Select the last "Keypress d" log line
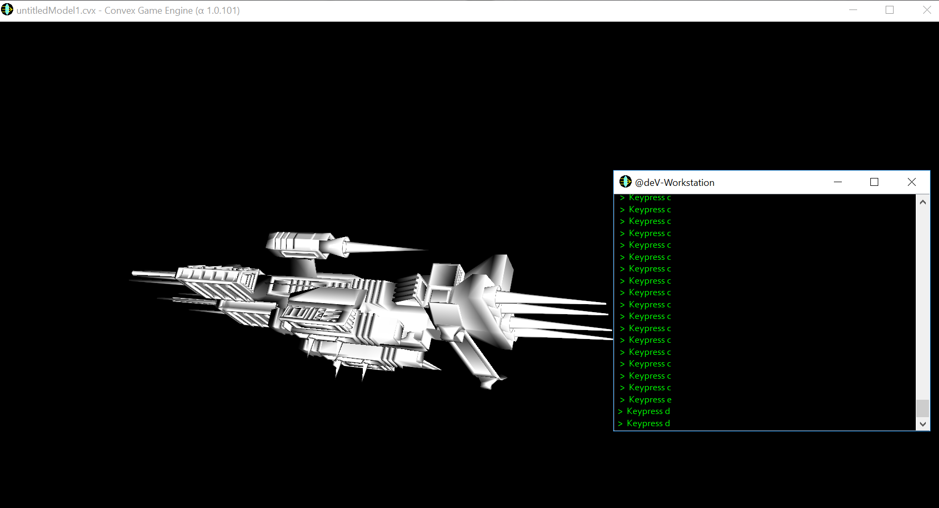This screenshot has width=939, height=508. pos(648,424)
